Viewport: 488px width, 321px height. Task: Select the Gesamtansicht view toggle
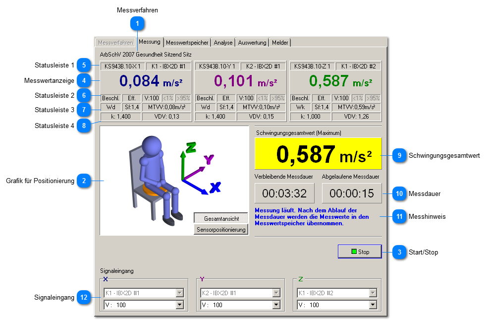(x=220, y=218)
